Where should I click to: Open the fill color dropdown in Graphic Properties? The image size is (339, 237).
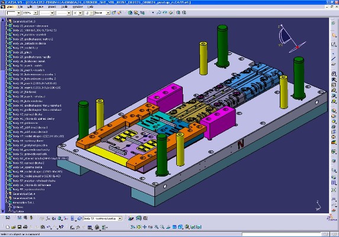coord(19,13)
